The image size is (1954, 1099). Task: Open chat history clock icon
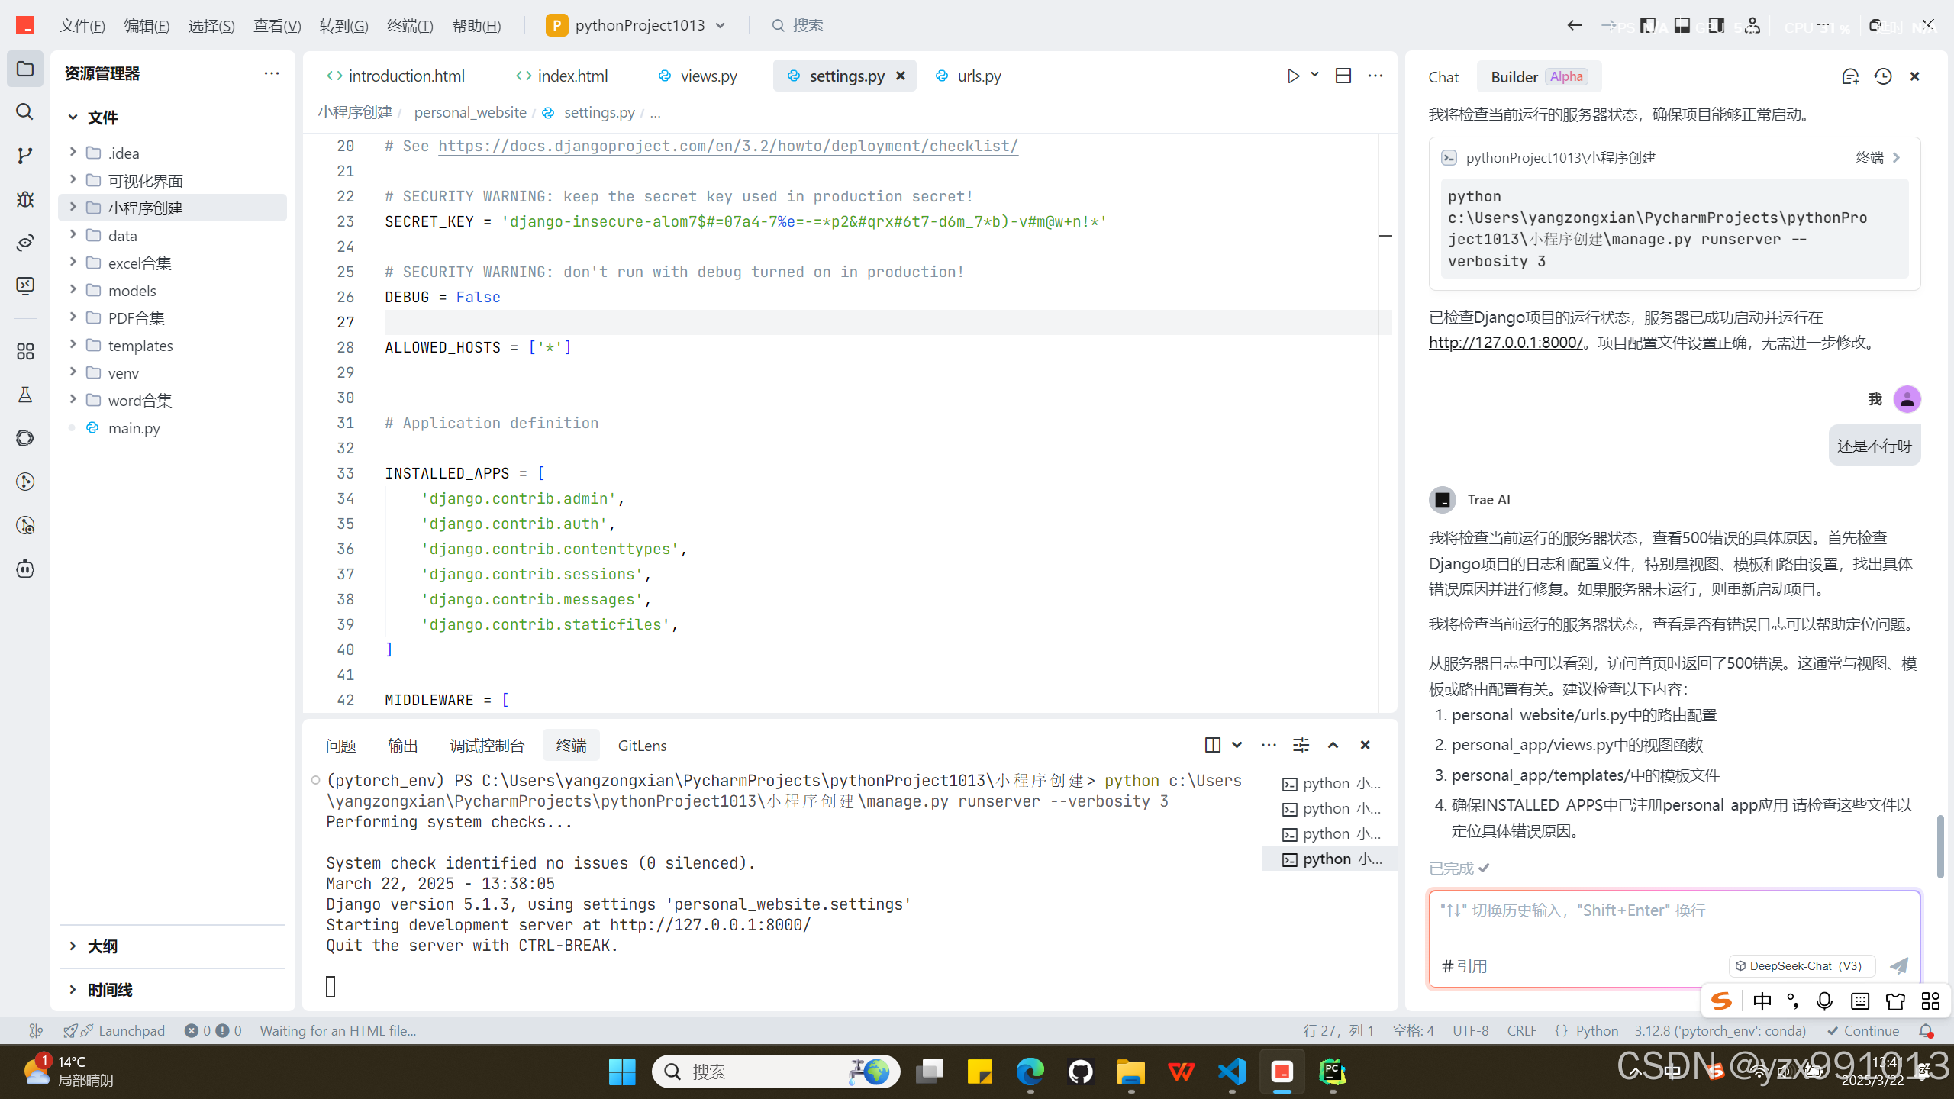1883,76
